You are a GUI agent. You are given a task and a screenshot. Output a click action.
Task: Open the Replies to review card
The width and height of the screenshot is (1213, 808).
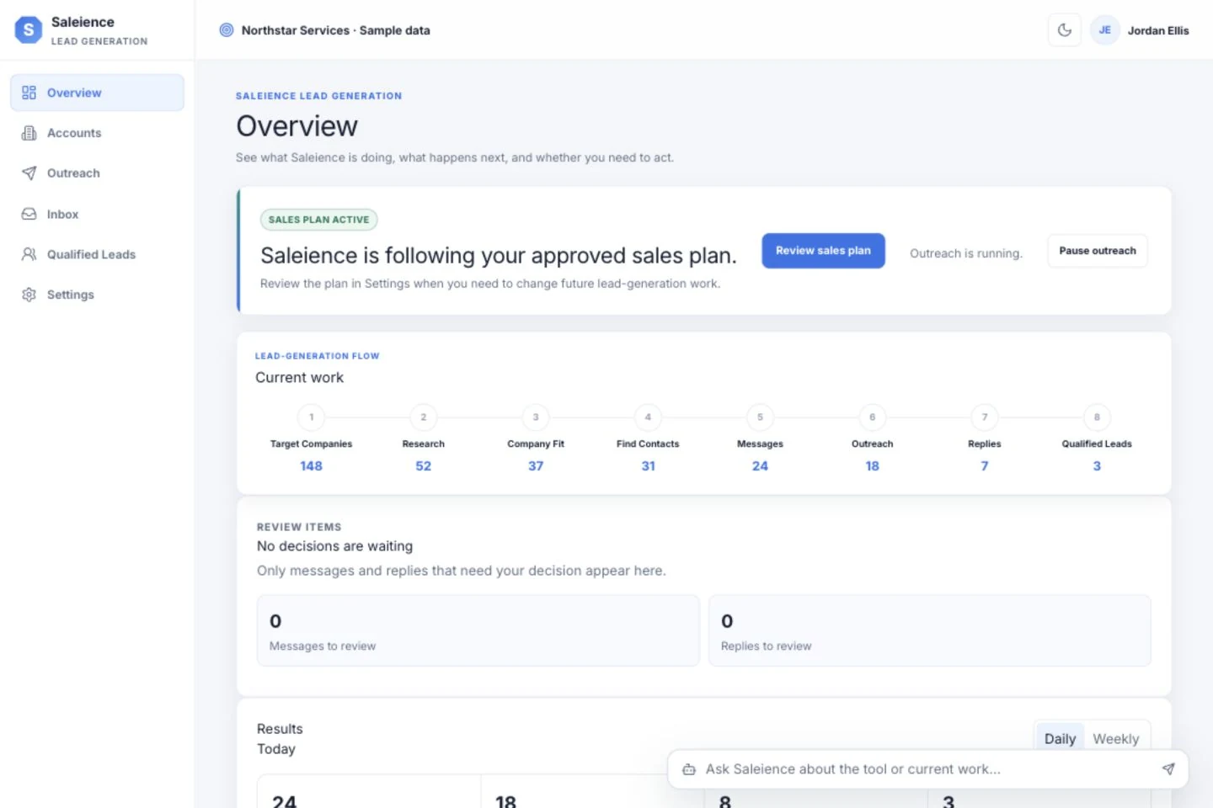929,631
